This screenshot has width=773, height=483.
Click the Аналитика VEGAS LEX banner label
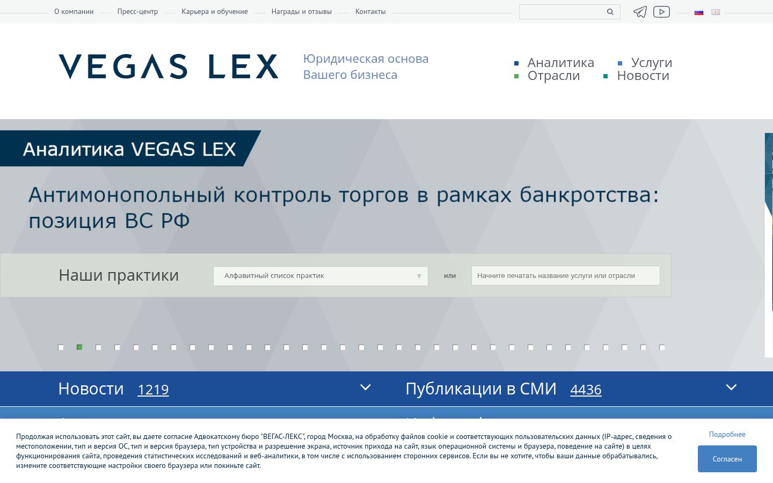coord(129,149)
